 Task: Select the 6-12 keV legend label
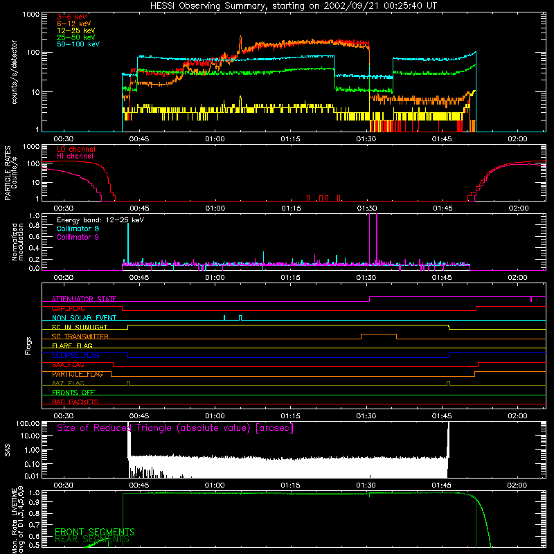[x=74, y=24]
